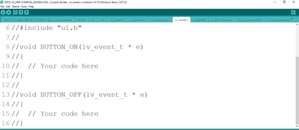Click the Upload arrow icon
Viewport: 299px width, 130px height.
(x=9, y=12)
